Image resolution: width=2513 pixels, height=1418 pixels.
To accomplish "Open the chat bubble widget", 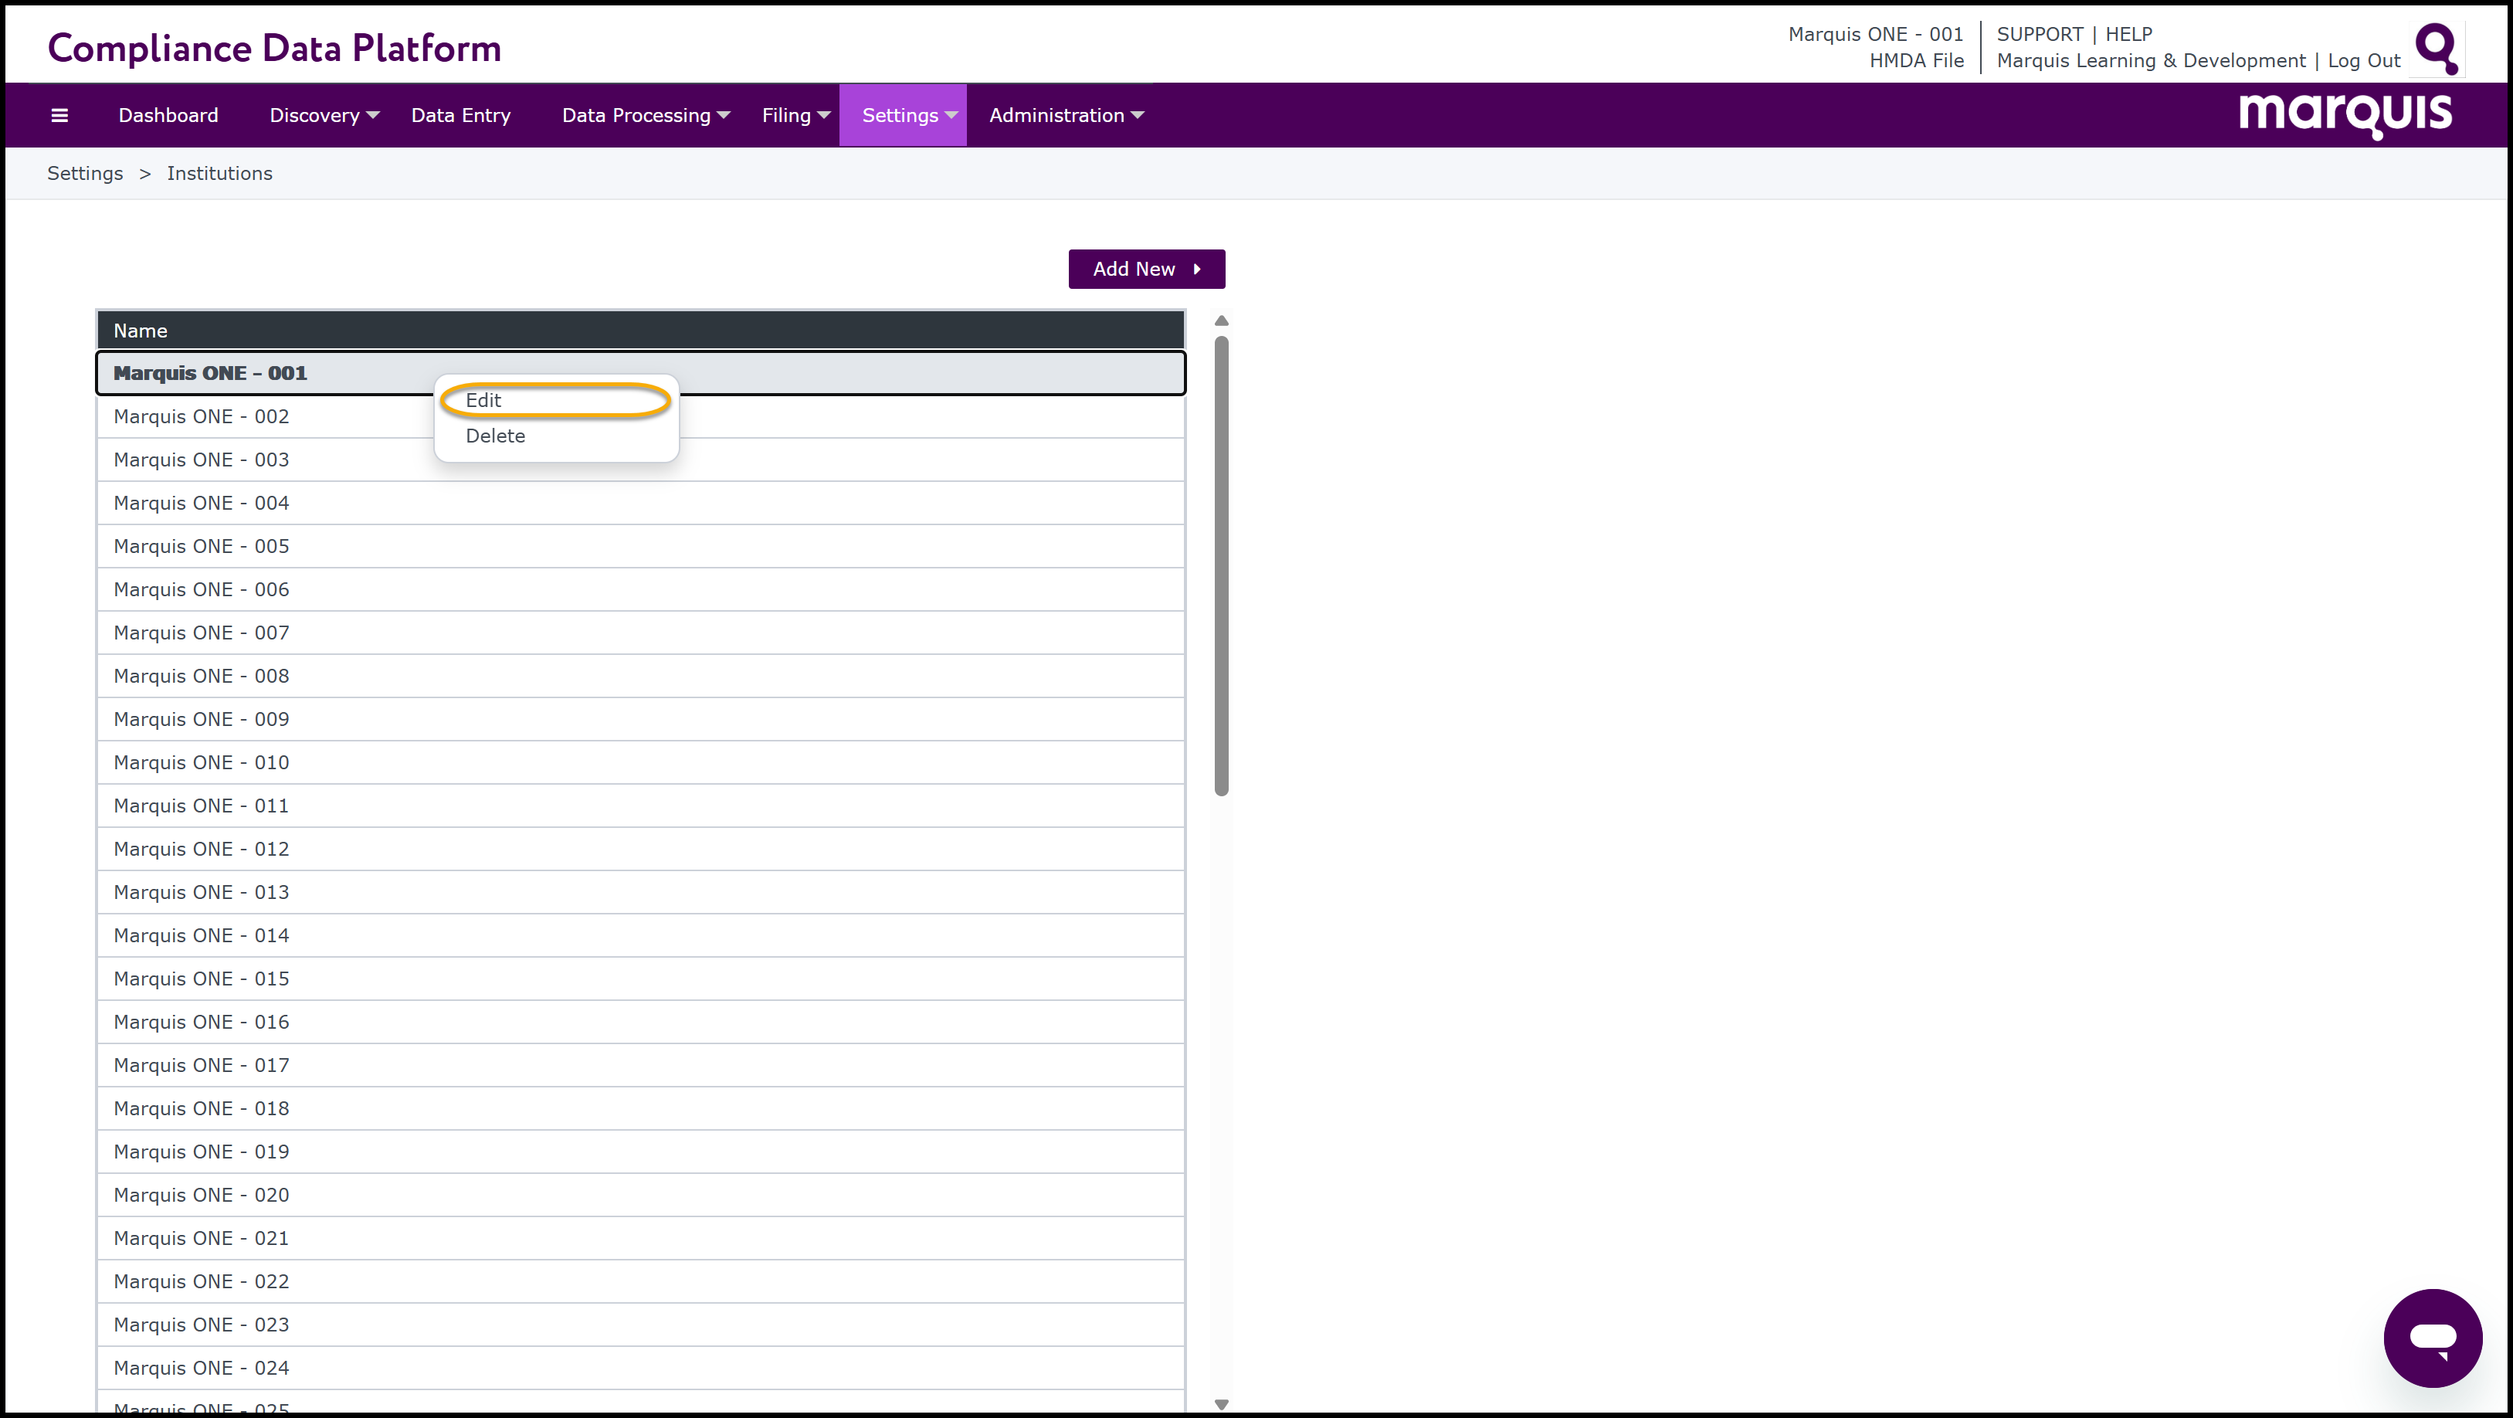I will (2433, 1337).
